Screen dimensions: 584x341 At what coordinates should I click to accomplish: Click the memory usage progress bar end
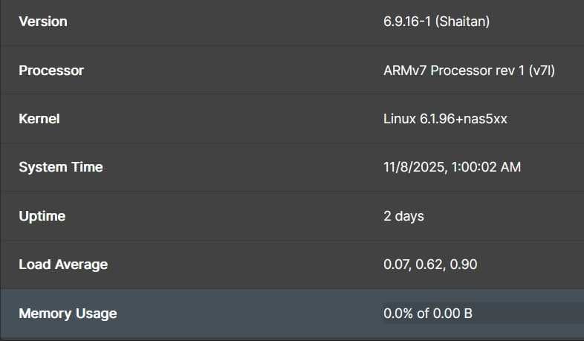(x=578, y=314)
